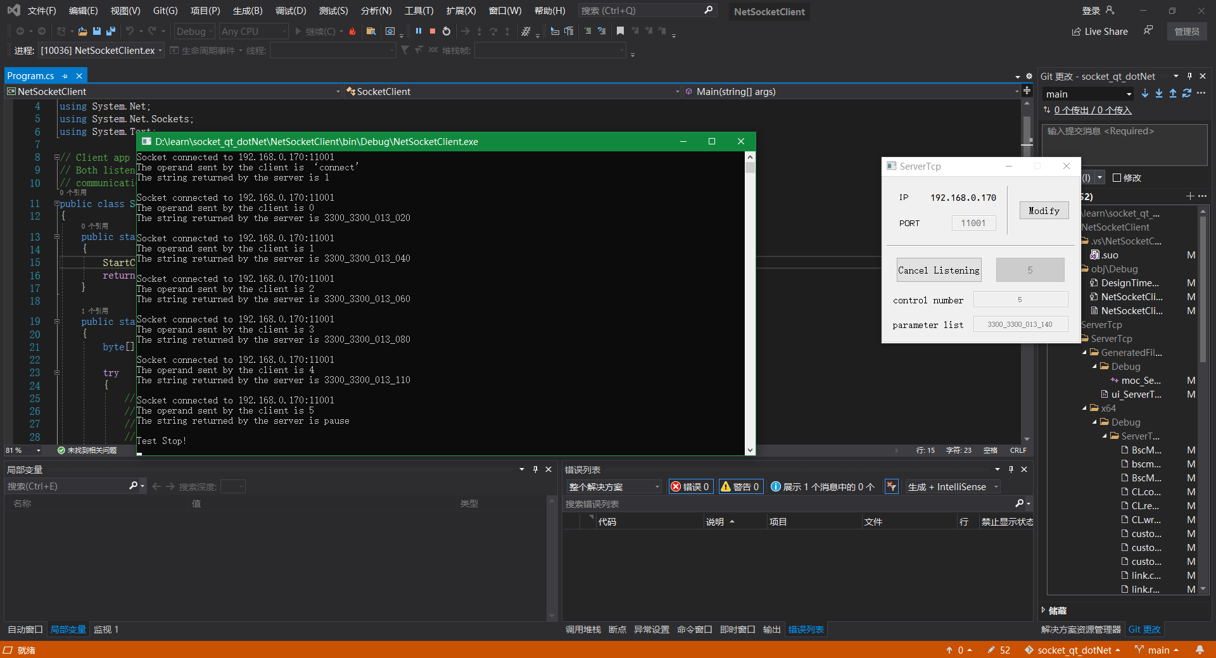Save all files with the multi-disk icon
The image size is (1216, 658).
tap(111, 31)
